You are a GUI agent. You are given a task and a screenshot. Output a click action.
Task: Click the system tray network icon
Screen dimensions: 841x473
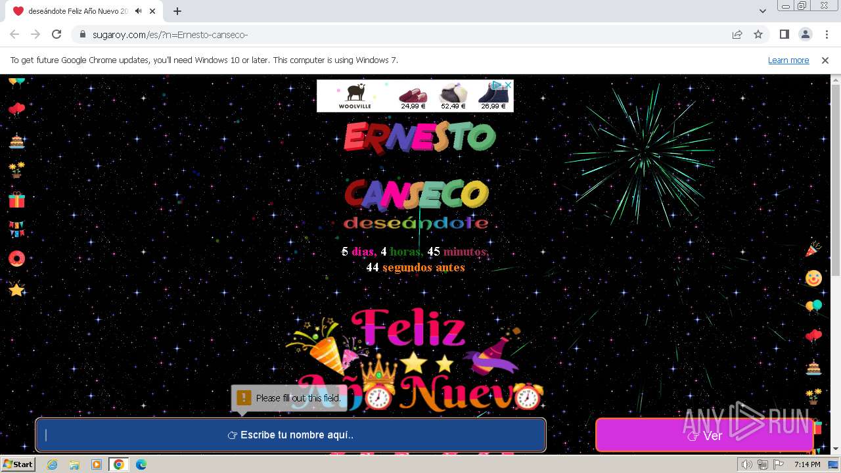[x=763, y=464]
